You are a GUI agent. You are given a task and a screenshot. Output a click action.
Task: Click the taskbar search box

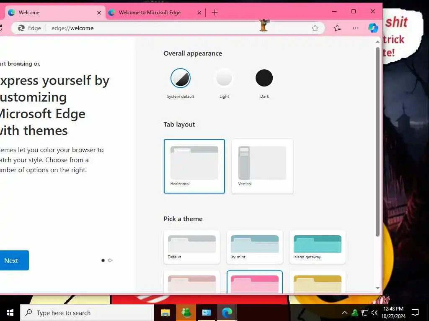coord(87,313)
